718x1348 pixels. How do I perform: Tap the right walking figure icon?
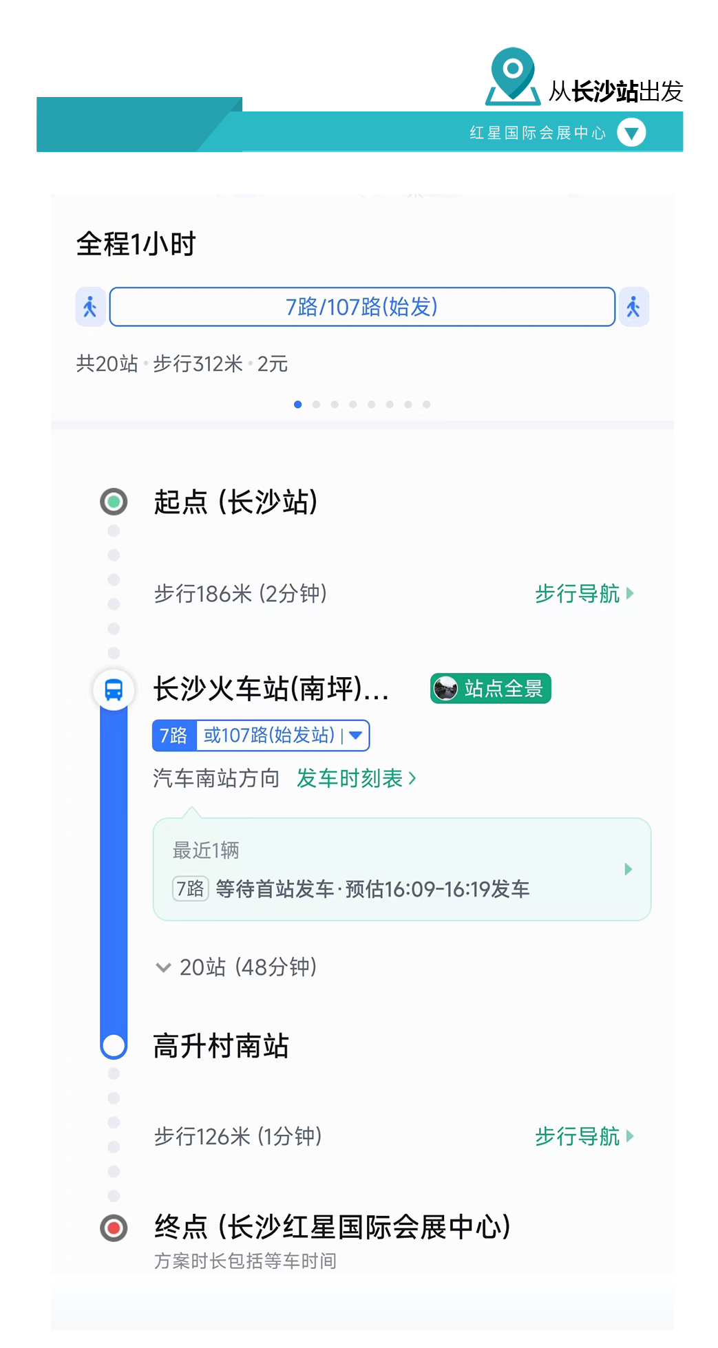coord(633,307)
